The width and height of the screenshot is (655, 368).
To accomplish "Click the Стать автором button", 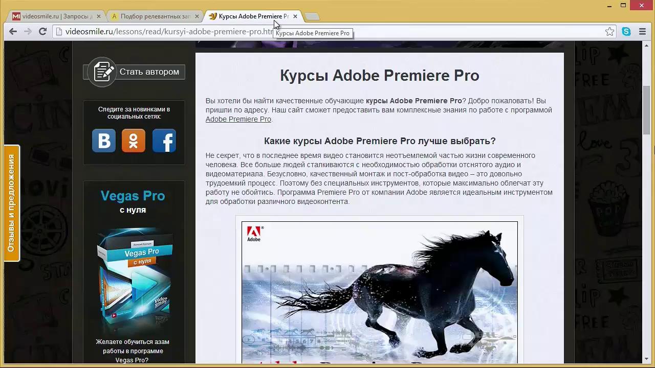I will (135, 72).
